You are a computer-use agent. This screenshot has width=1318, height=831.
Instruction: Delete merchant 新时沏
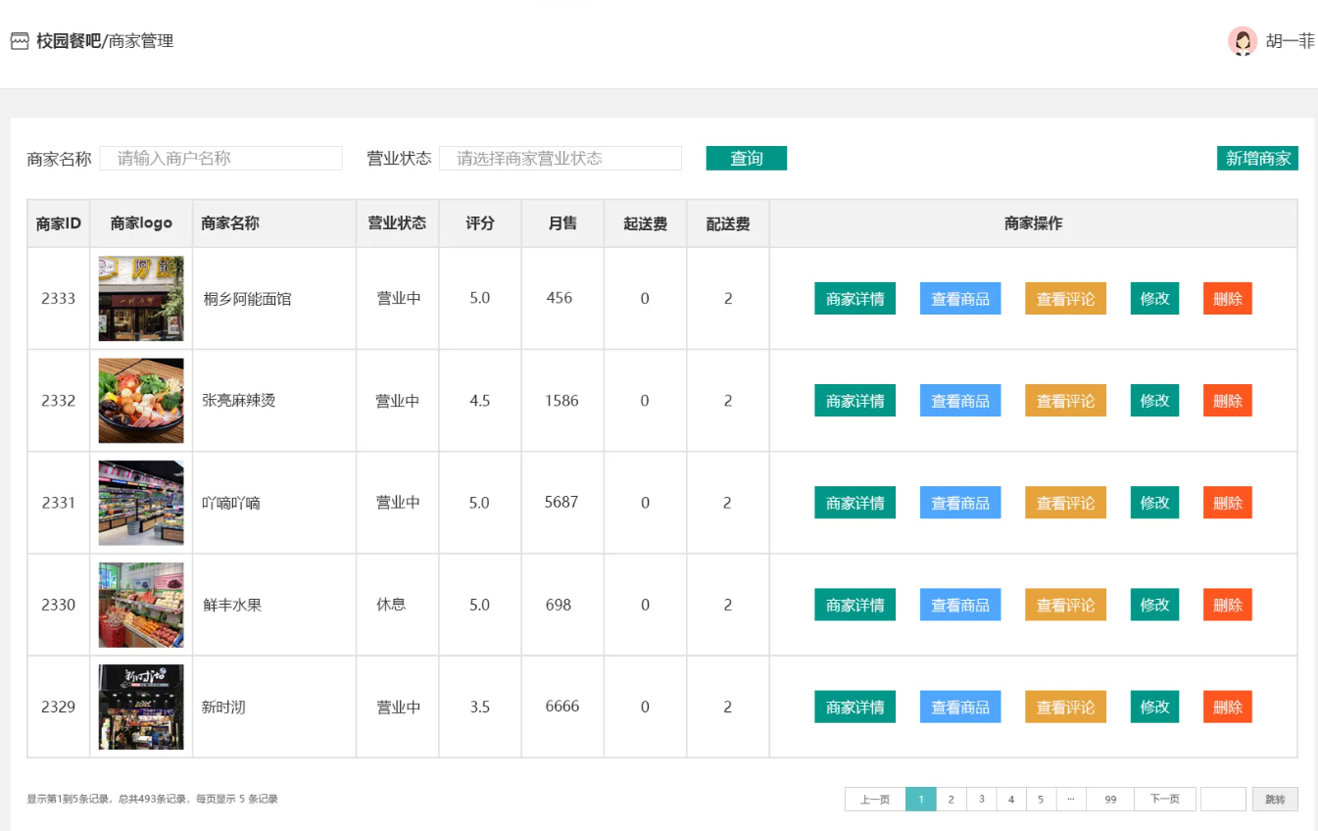[x=1228, y=707]
